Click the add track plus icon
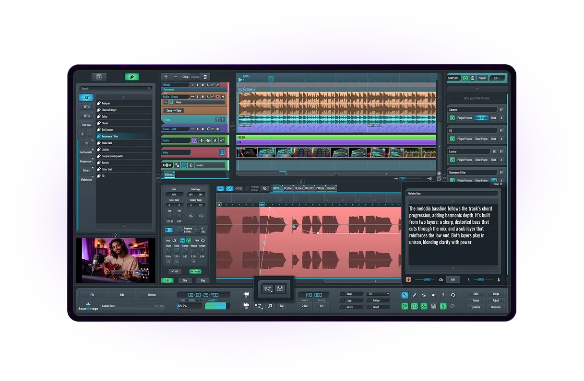This screenshot has width=584, height=381. [x=166, y=77]
